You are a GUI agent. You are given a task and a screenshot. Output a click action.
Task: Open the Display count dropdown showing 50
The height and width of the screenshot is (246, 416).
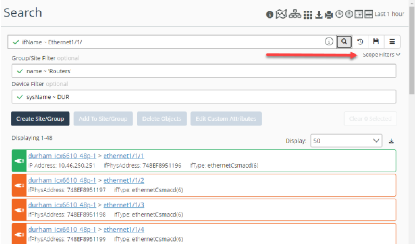(x=346, y=141)
